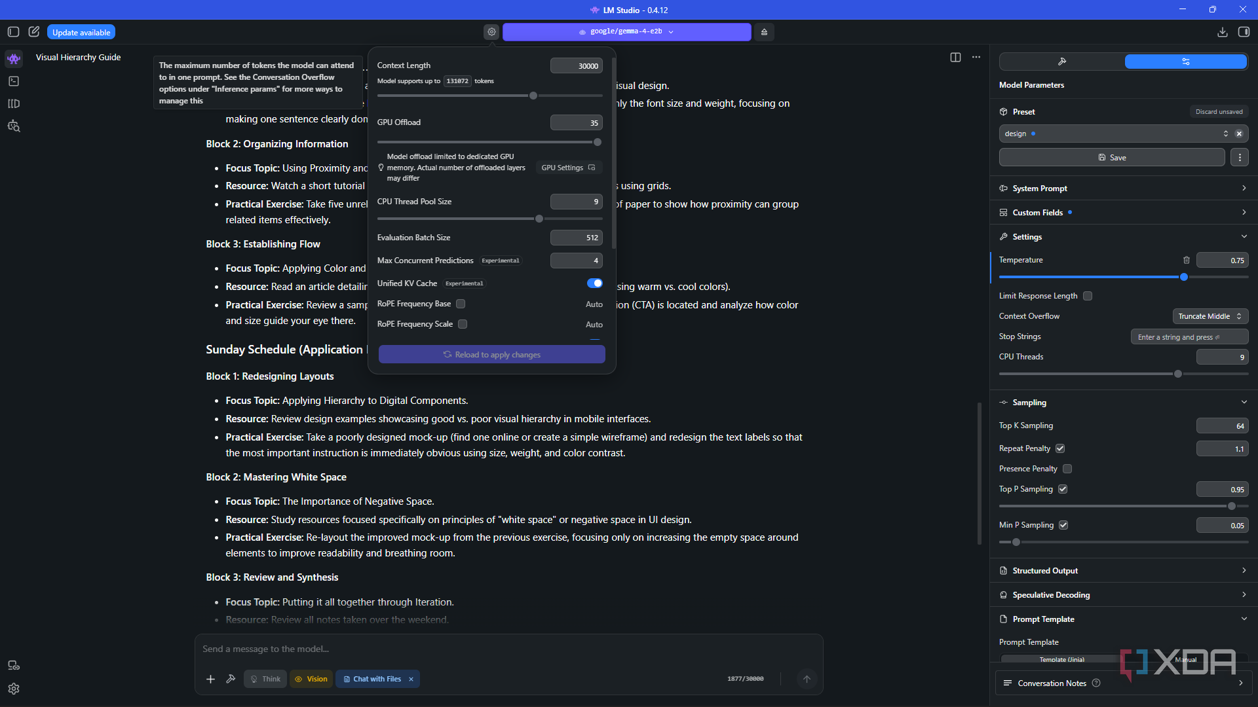This screenshot has height=707, width=1258.
Task: Open GPU Settings link
Action: [568, 168]
